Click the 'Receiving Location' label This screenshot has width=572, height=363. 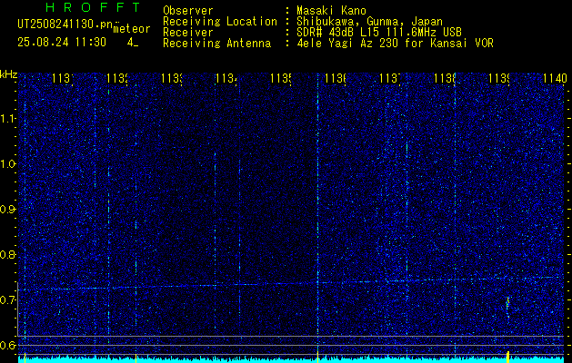220,22
